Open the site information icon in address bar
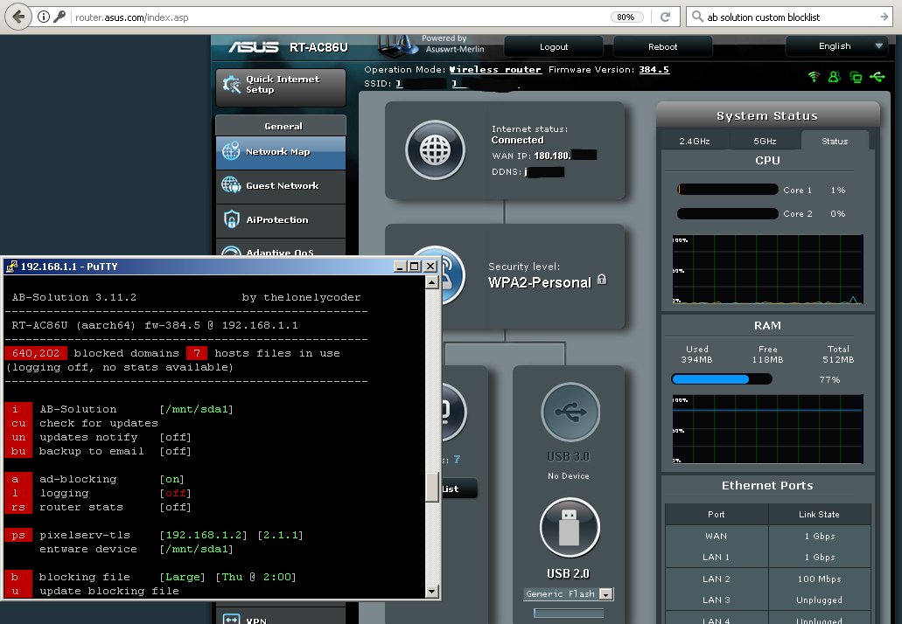 [44, 17]
